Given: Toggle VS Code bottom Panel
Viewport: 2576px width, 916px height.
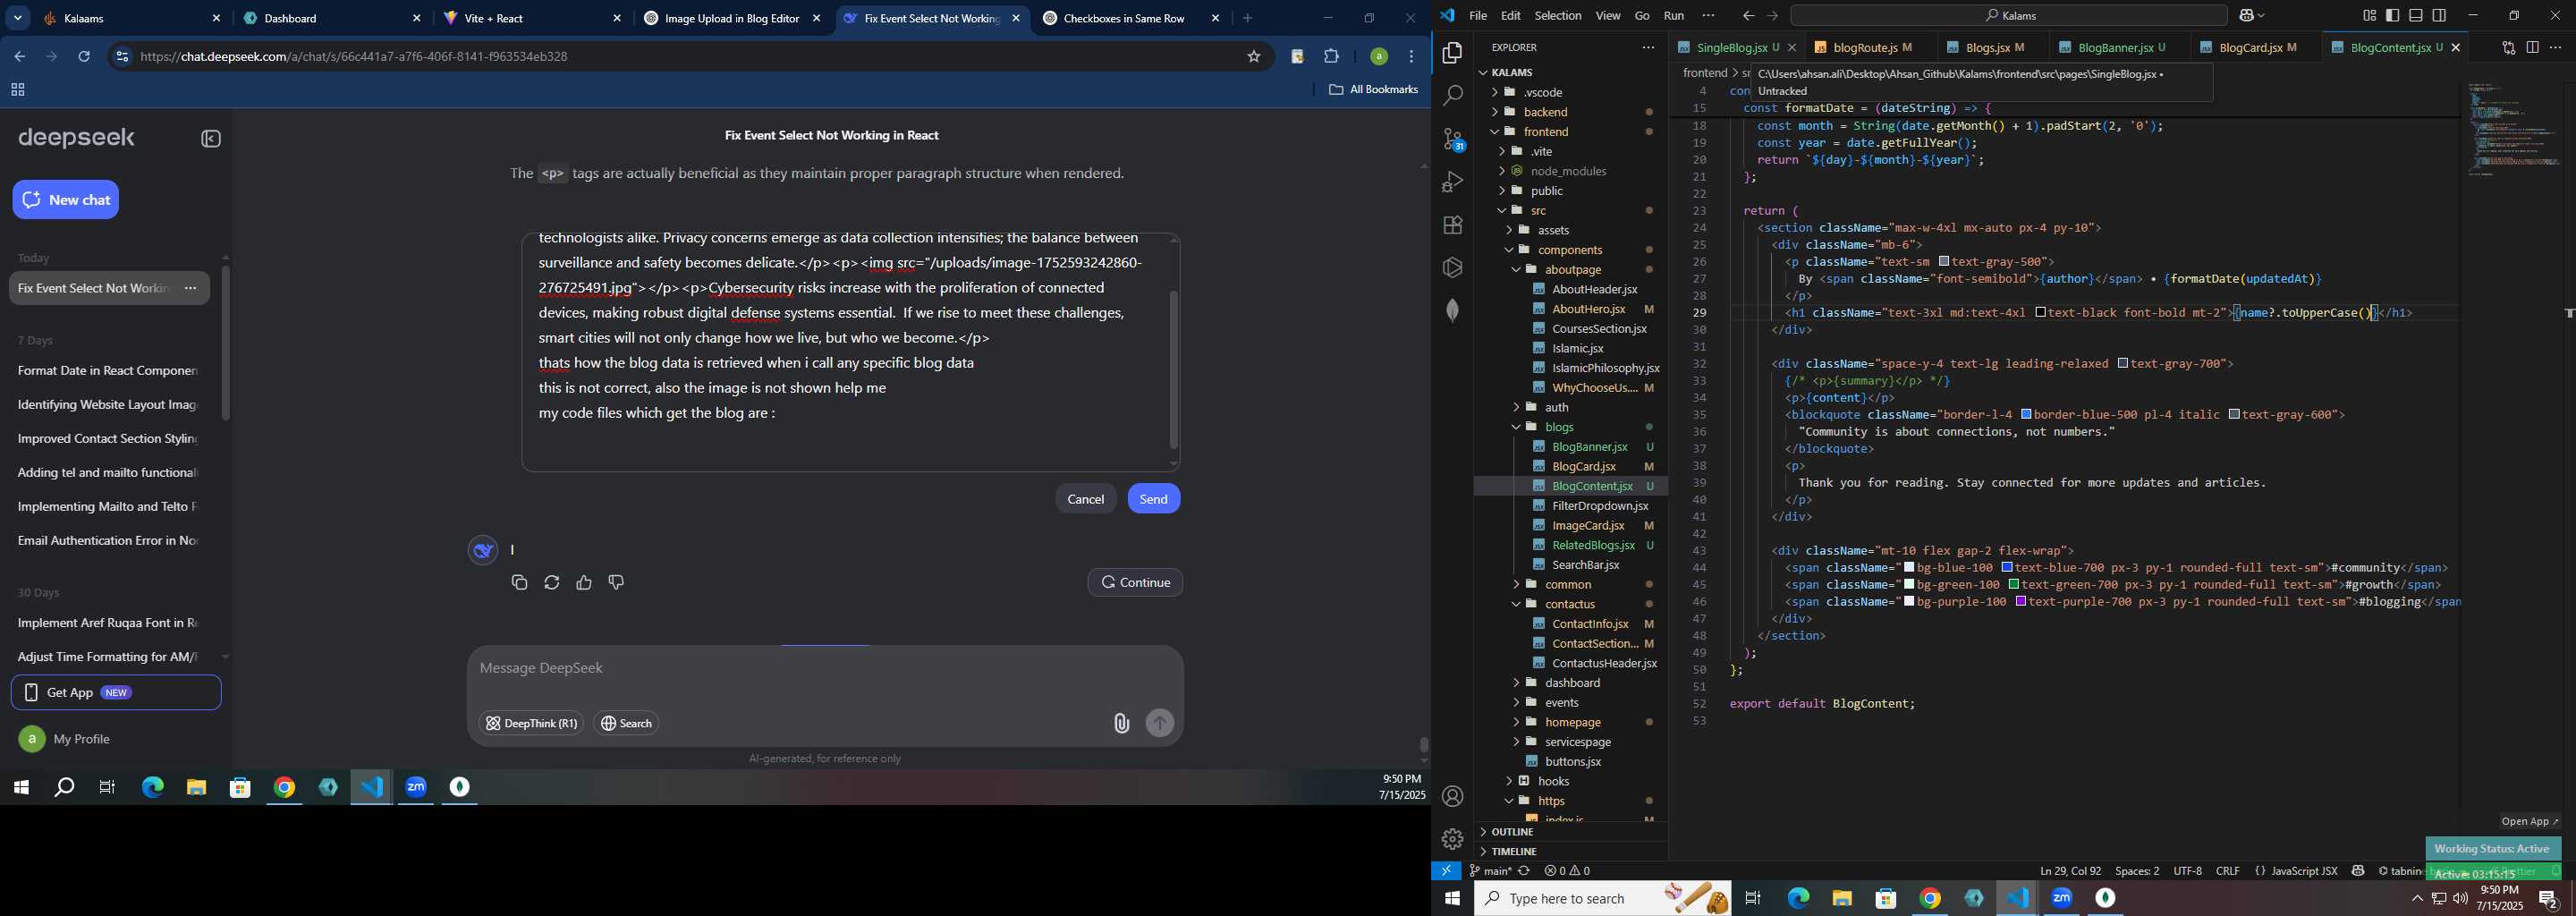Looking at the screenshot, I should 2416,16.
